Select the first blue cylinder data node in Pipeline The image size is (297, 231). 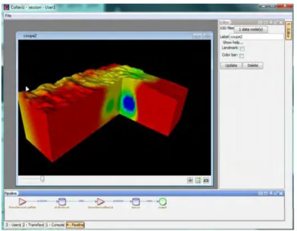coord(62,202)
